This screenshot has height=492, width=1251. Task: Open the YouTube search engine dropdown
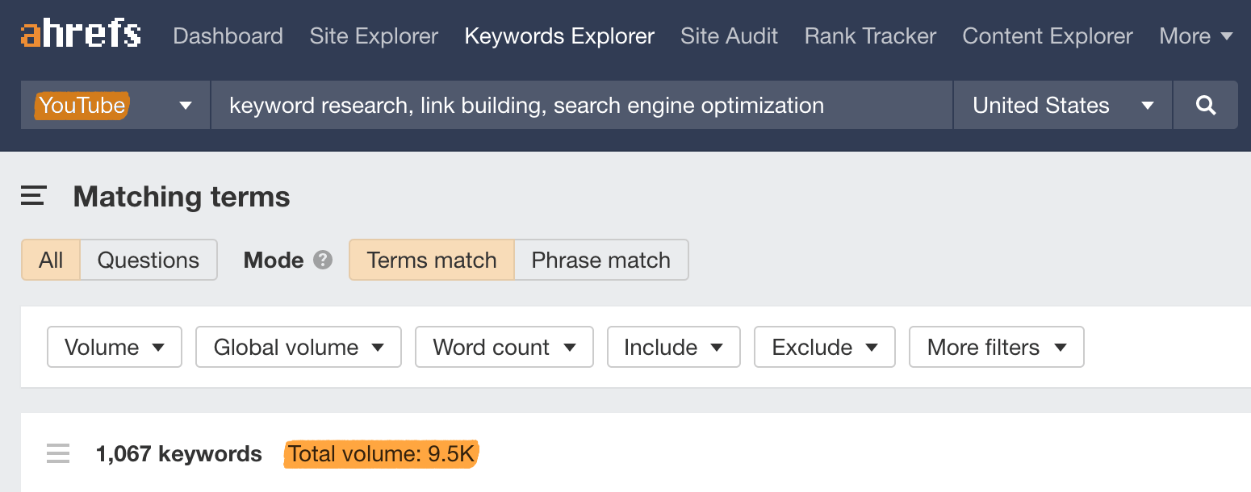[x=115, y=105]
